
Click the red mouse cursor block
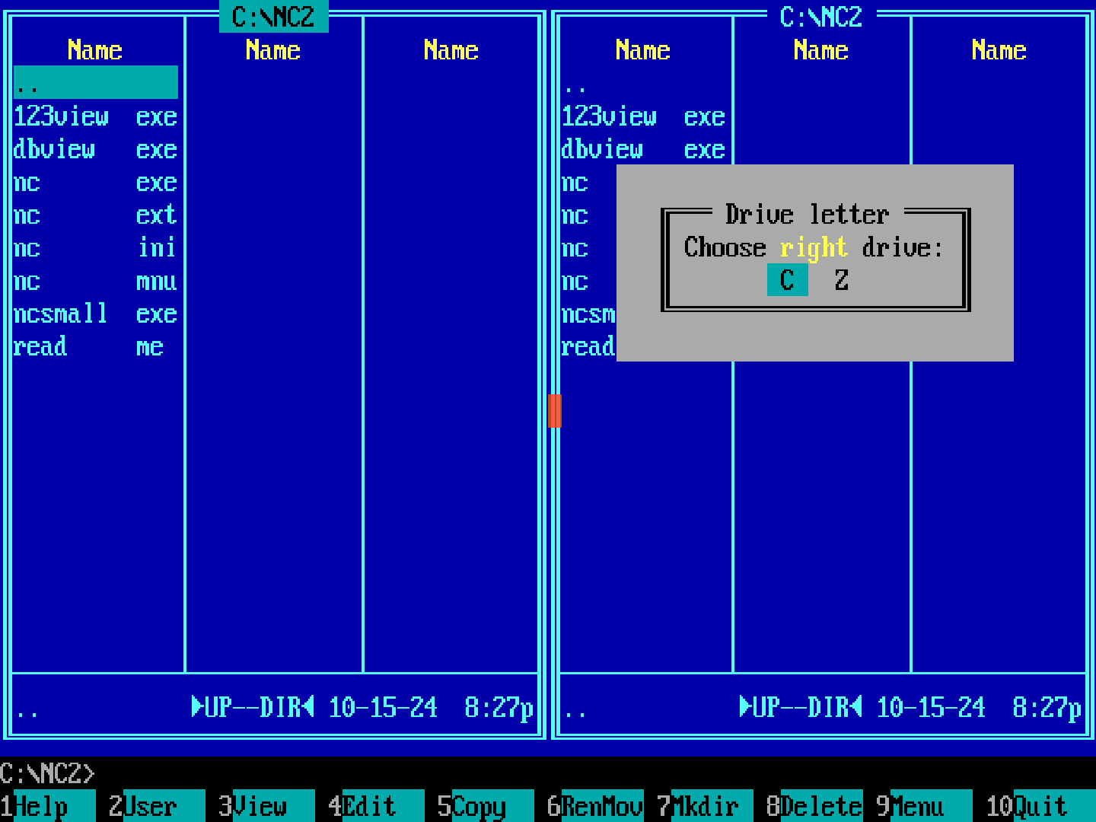pyautogui.click(x=555, y=411)
